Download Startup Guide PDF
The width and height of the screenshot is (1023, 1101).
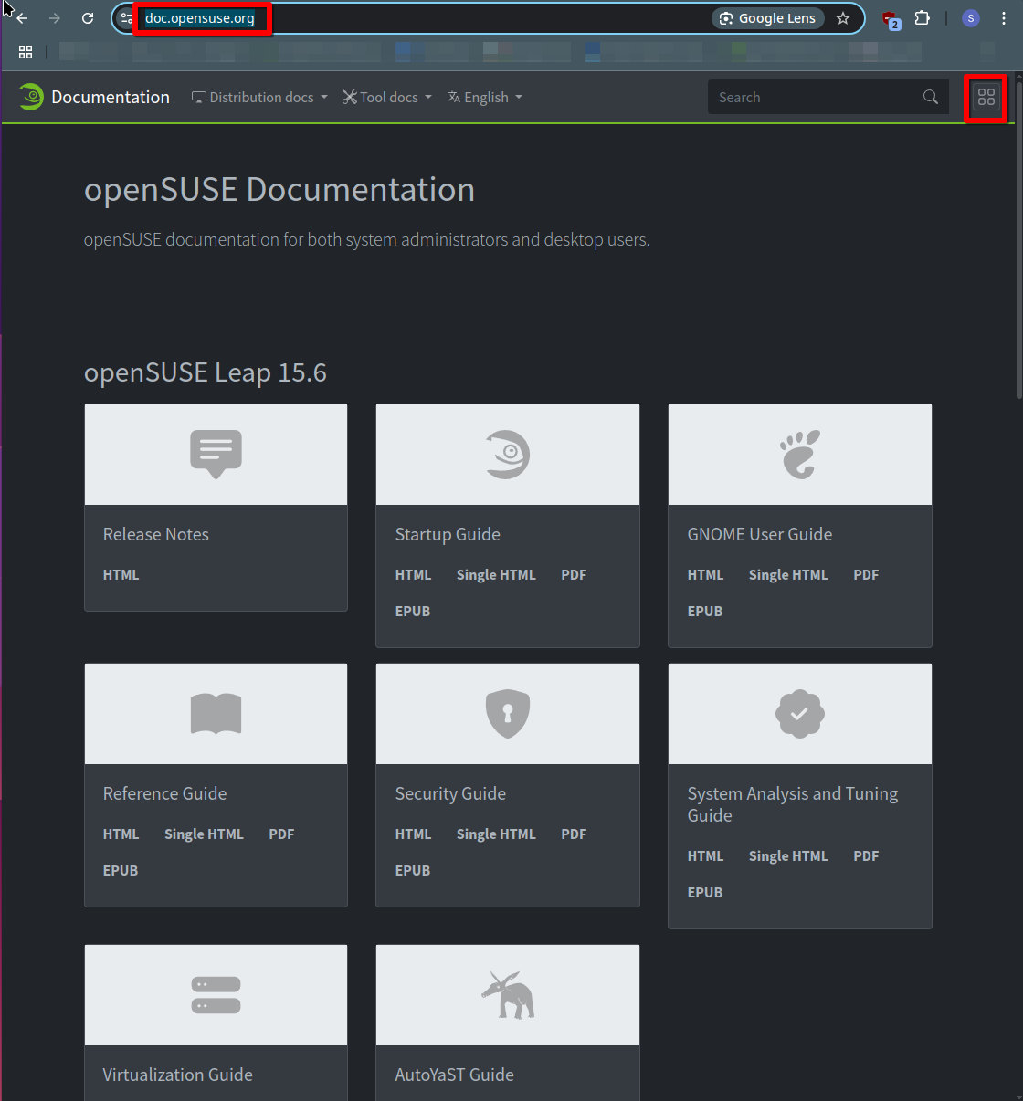point(574,575)
